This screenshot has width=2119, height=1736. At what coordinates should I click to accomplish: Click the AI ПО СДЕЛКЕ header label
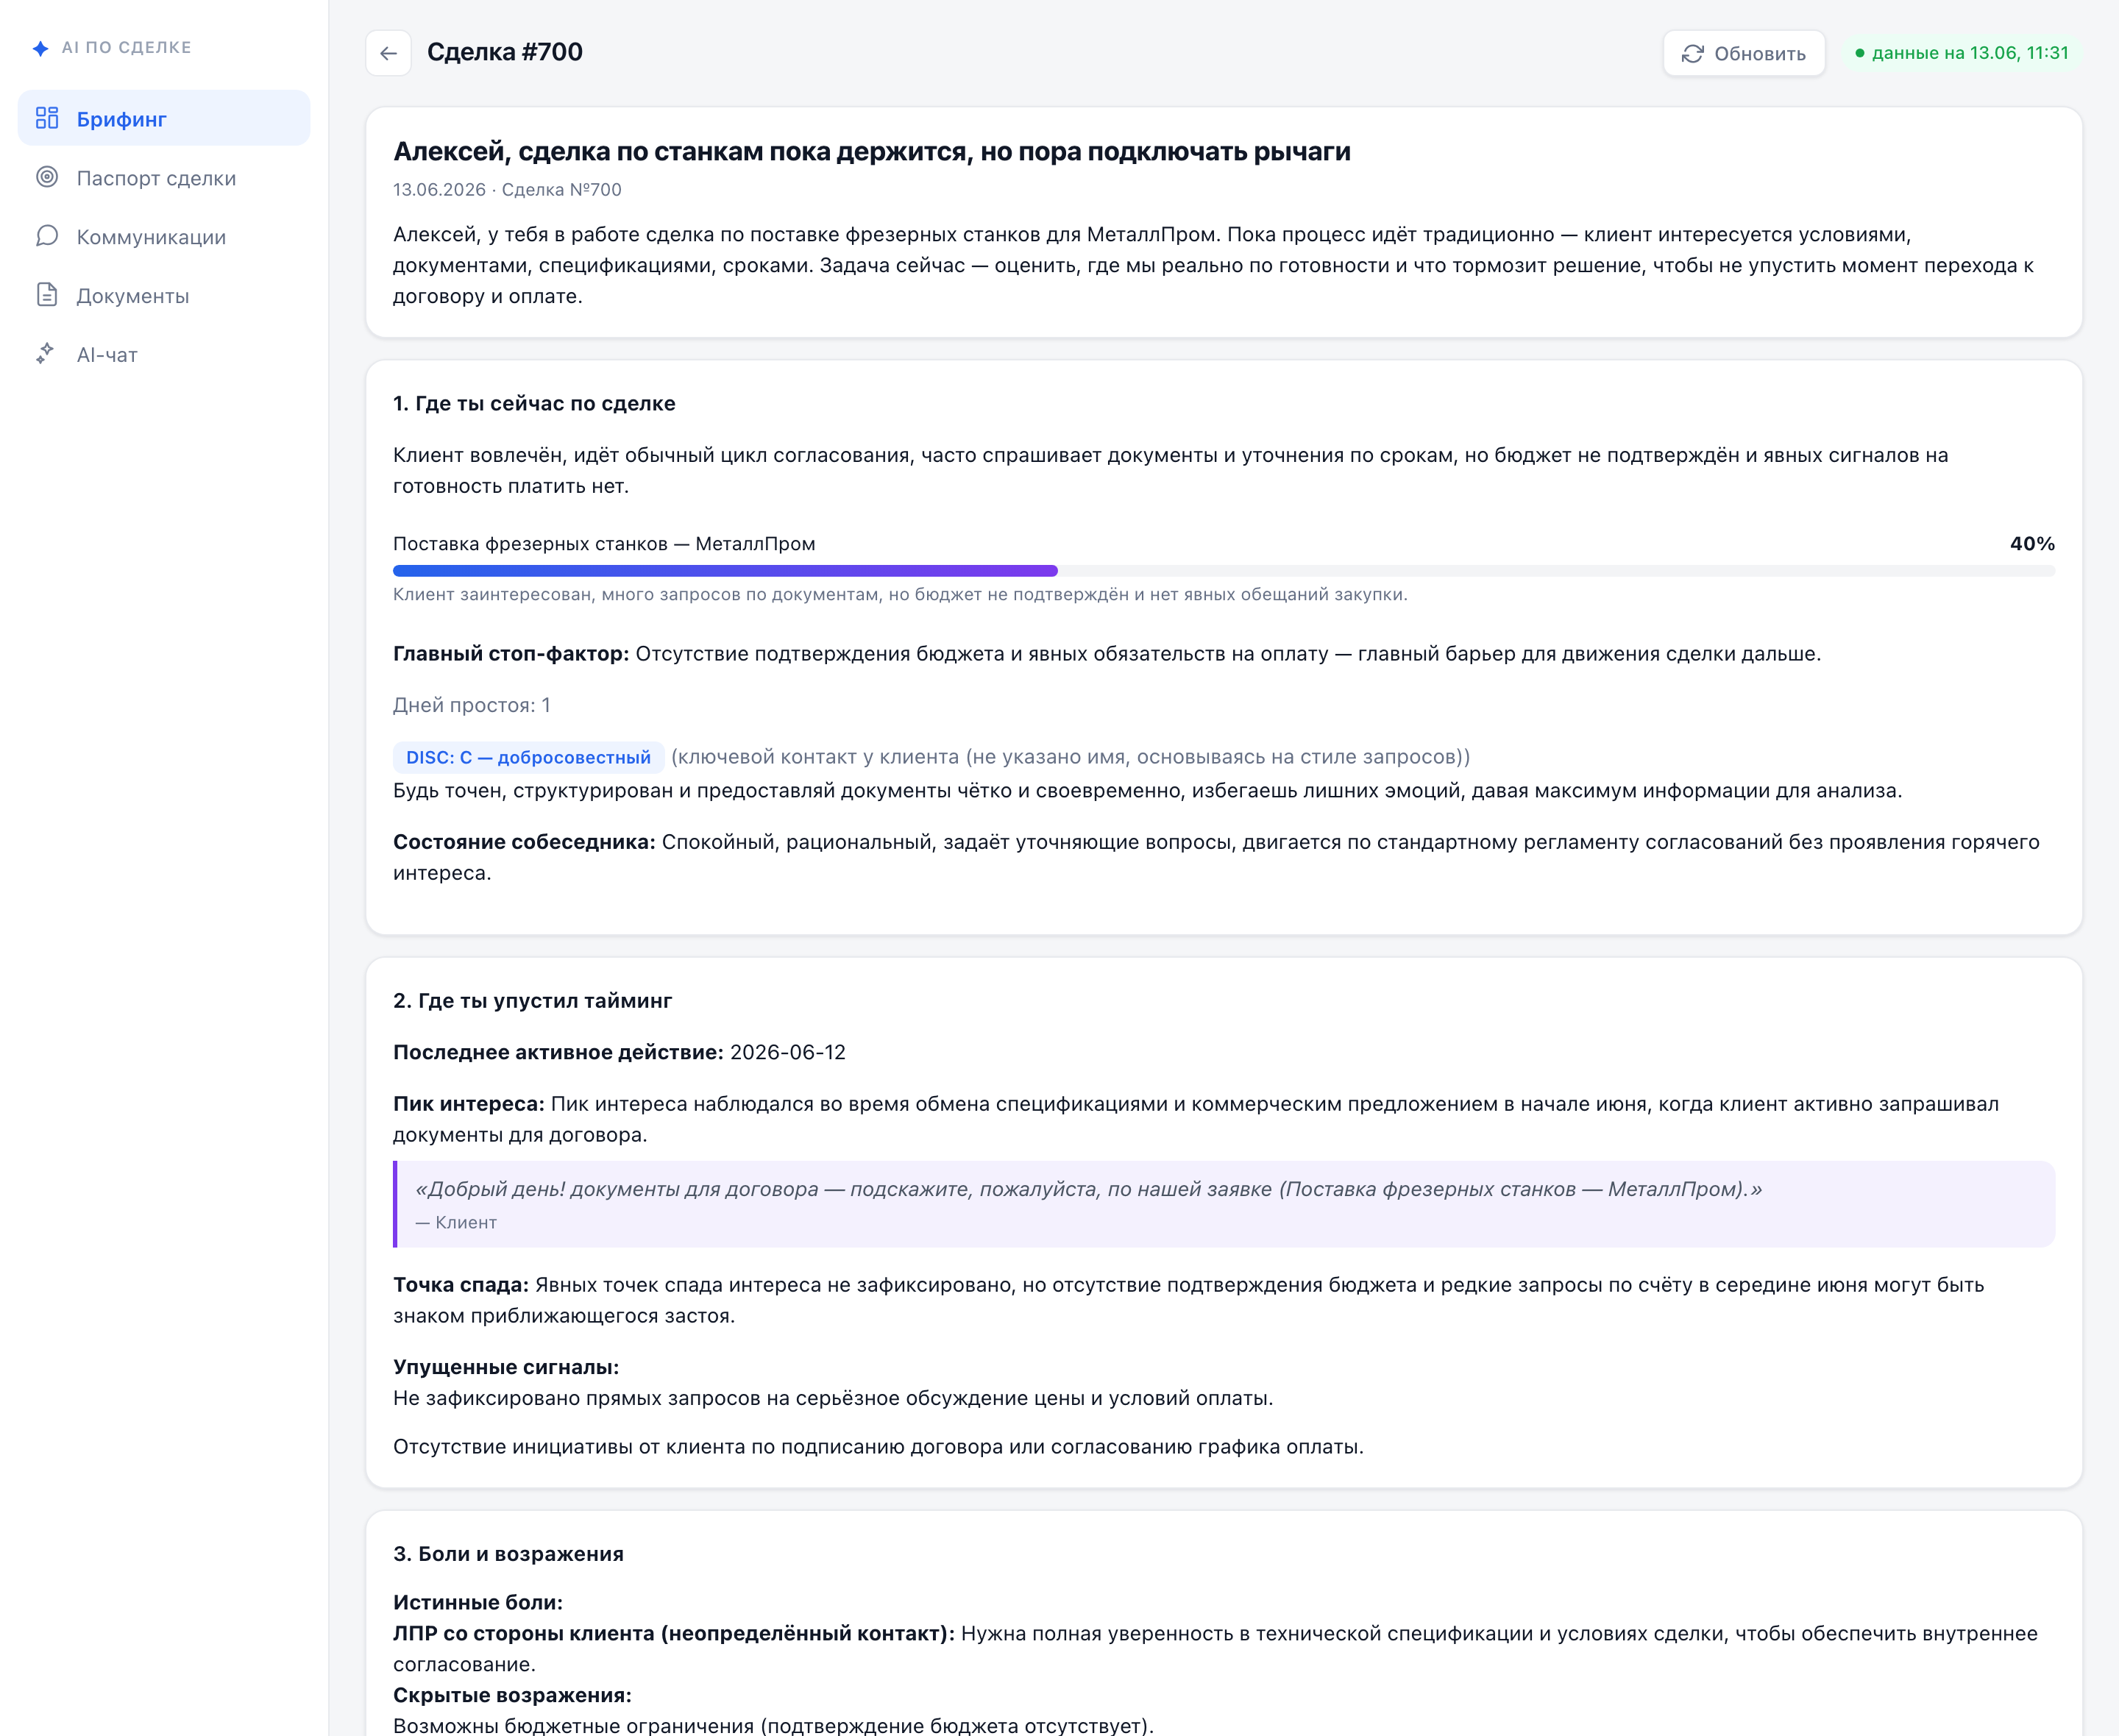[x=126, y=47]
